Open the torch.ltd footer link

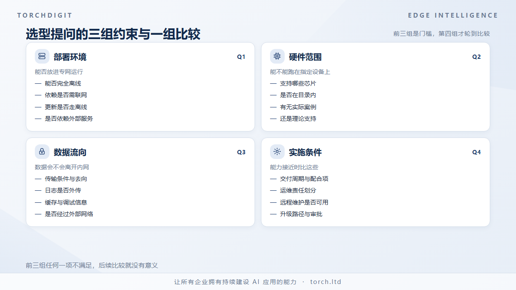326,282
